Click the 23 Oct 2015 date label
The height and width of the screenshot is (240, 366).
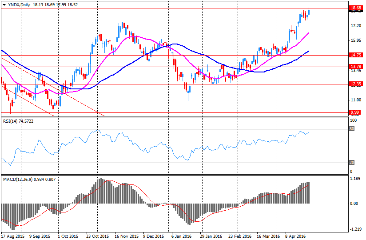pos(97,236)
